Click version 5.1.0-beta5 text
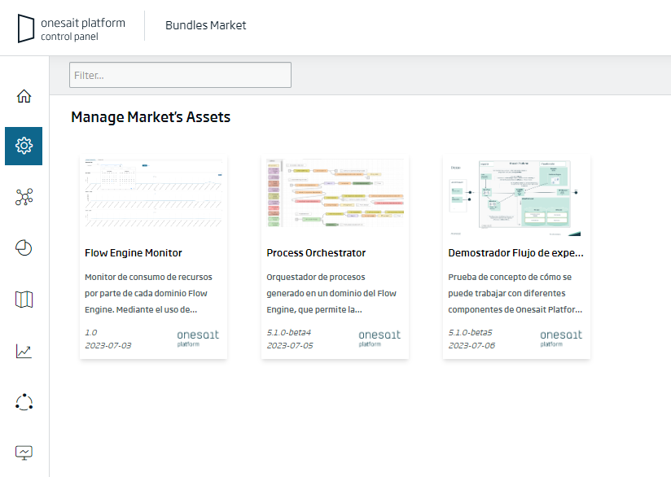This screenshot has width=671, height=477. pyautogui.click(x=471, y=332)
